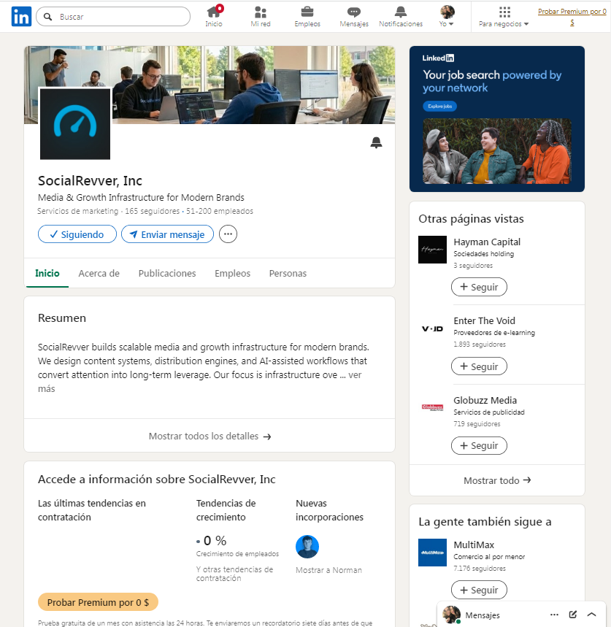This screenshot has width=611, height=627.
Task: Expand the messaging panel chevron
Action: point(592,615)
